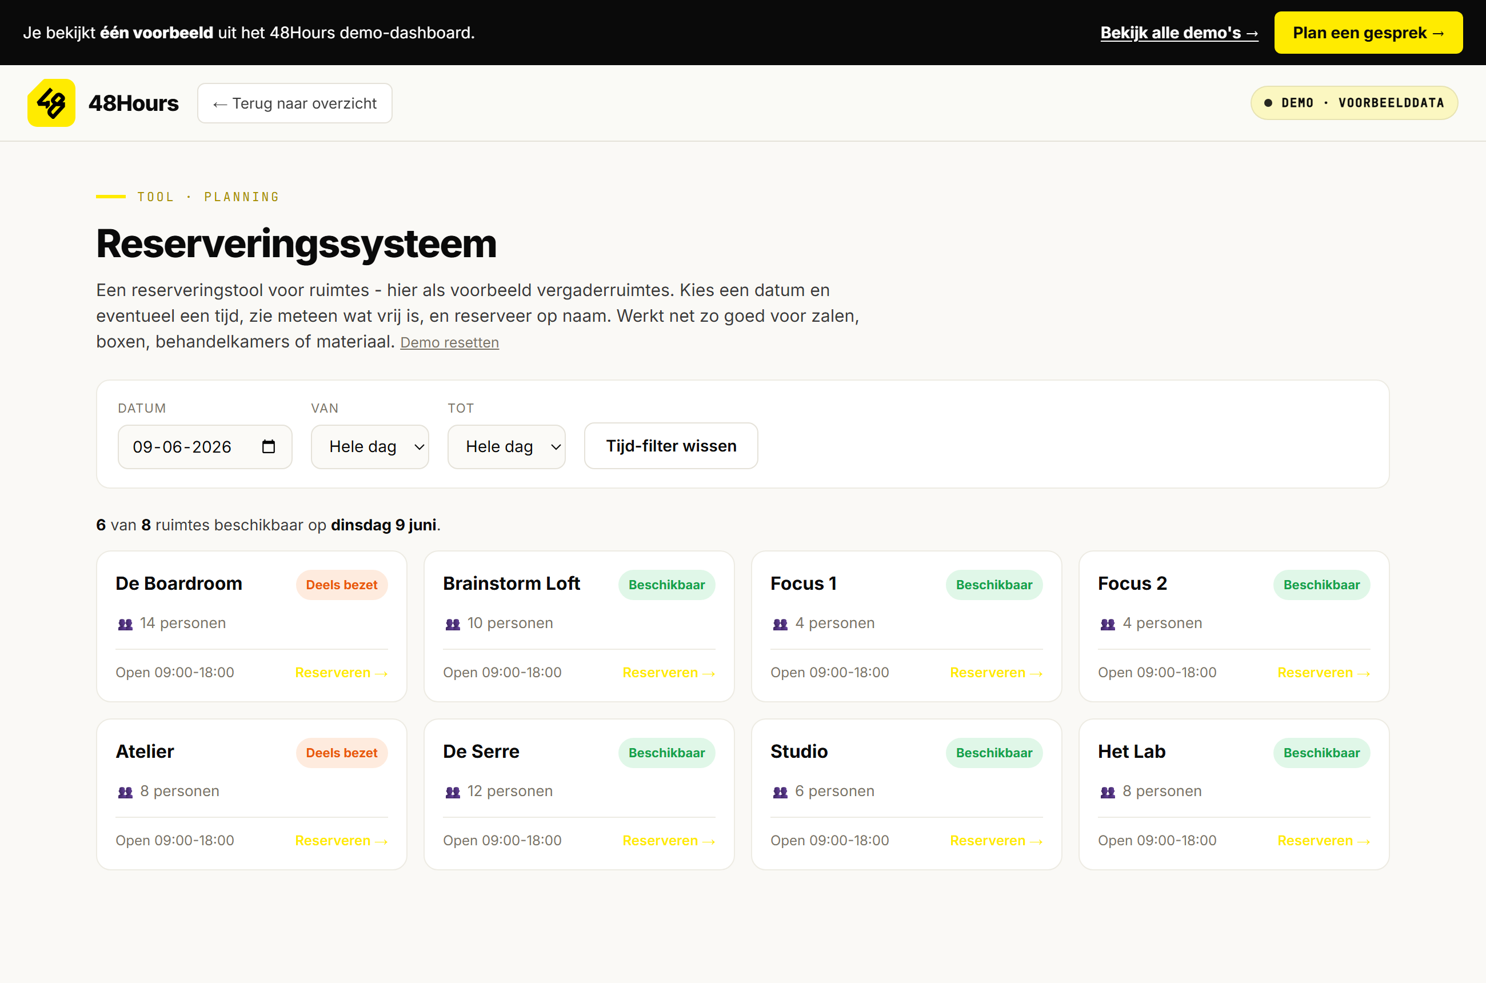Click the 48Hours brand name
The image size is (1486, 983).
coord(134,103)
